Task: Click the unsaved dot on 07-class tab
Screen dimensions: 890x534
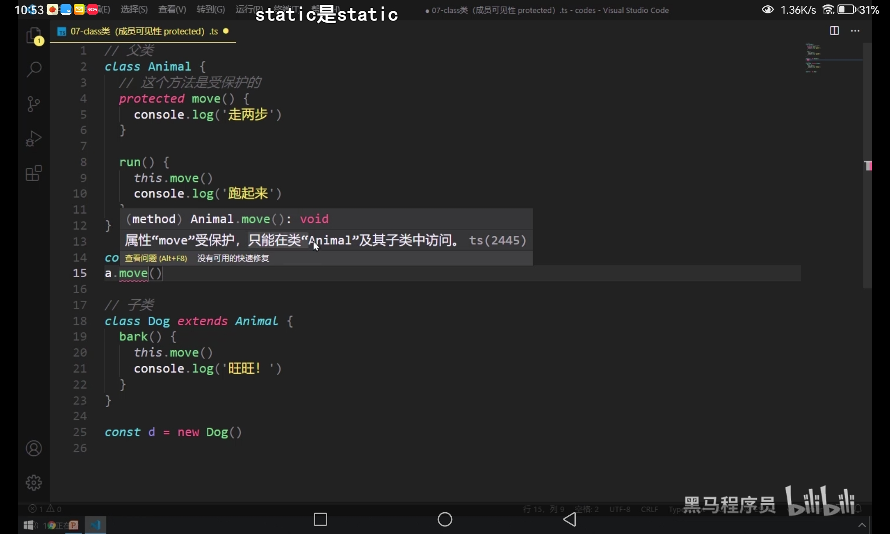Action: pos(226,31)
